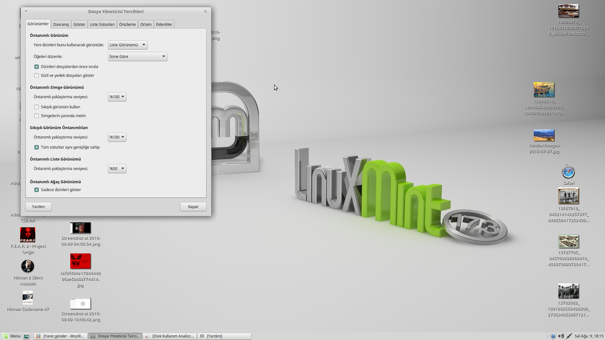Select the red cef2f404e17844448 jpg thumbnail

(x=81, y=261)
